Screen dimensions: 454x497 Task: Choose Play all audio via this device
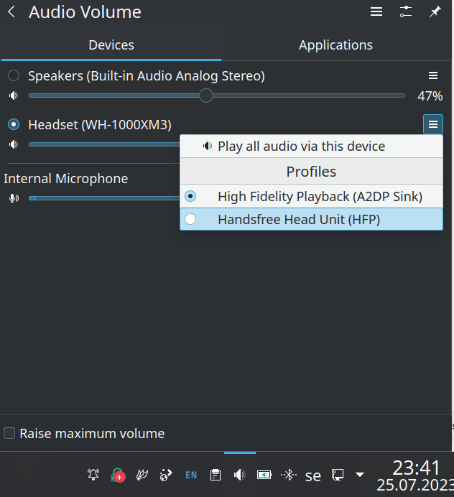click(311, 146)
